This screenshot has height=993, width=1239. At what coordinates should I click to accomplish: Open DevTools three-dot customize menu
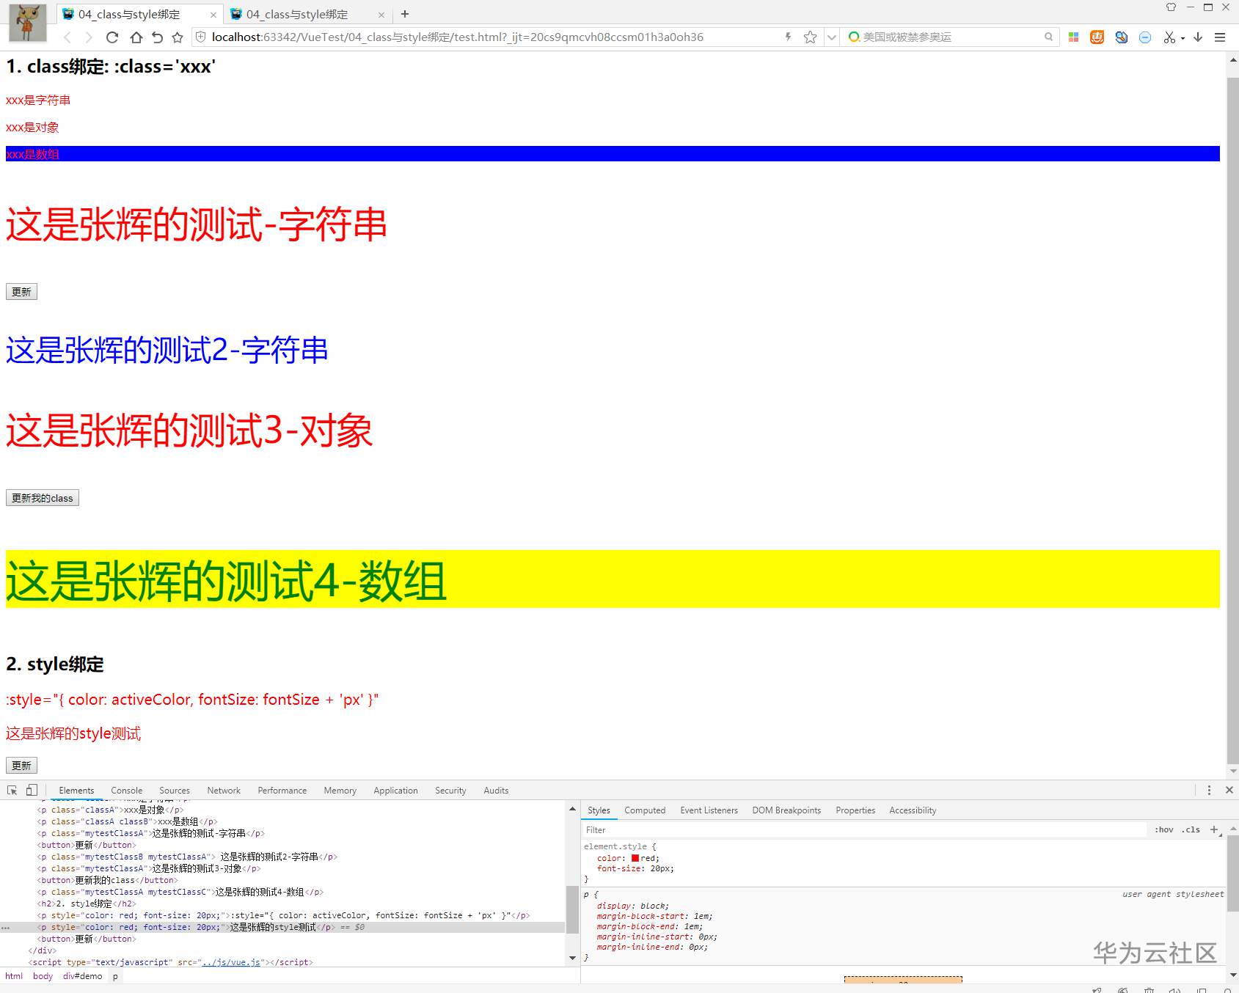(x=1209, y=791)
